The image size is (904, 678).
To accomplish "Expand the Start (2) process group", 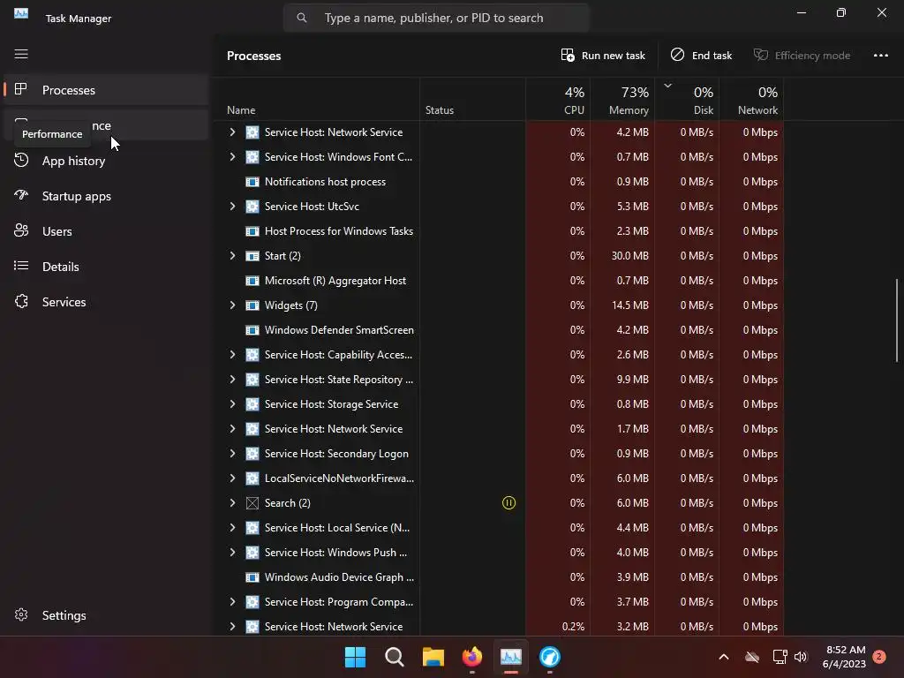I will (x=232, y=255).
